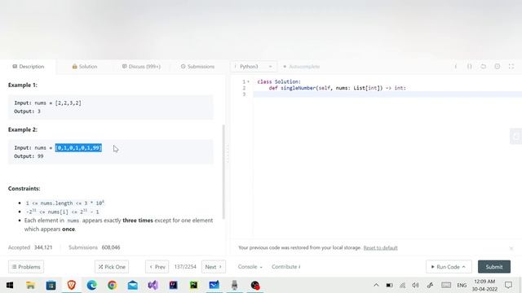Submit the solution
The image size is (522, 293).
point(494,267)
